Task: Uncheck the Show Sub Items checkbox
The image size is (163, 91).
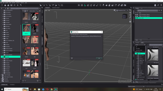Action: click(136, 79)
